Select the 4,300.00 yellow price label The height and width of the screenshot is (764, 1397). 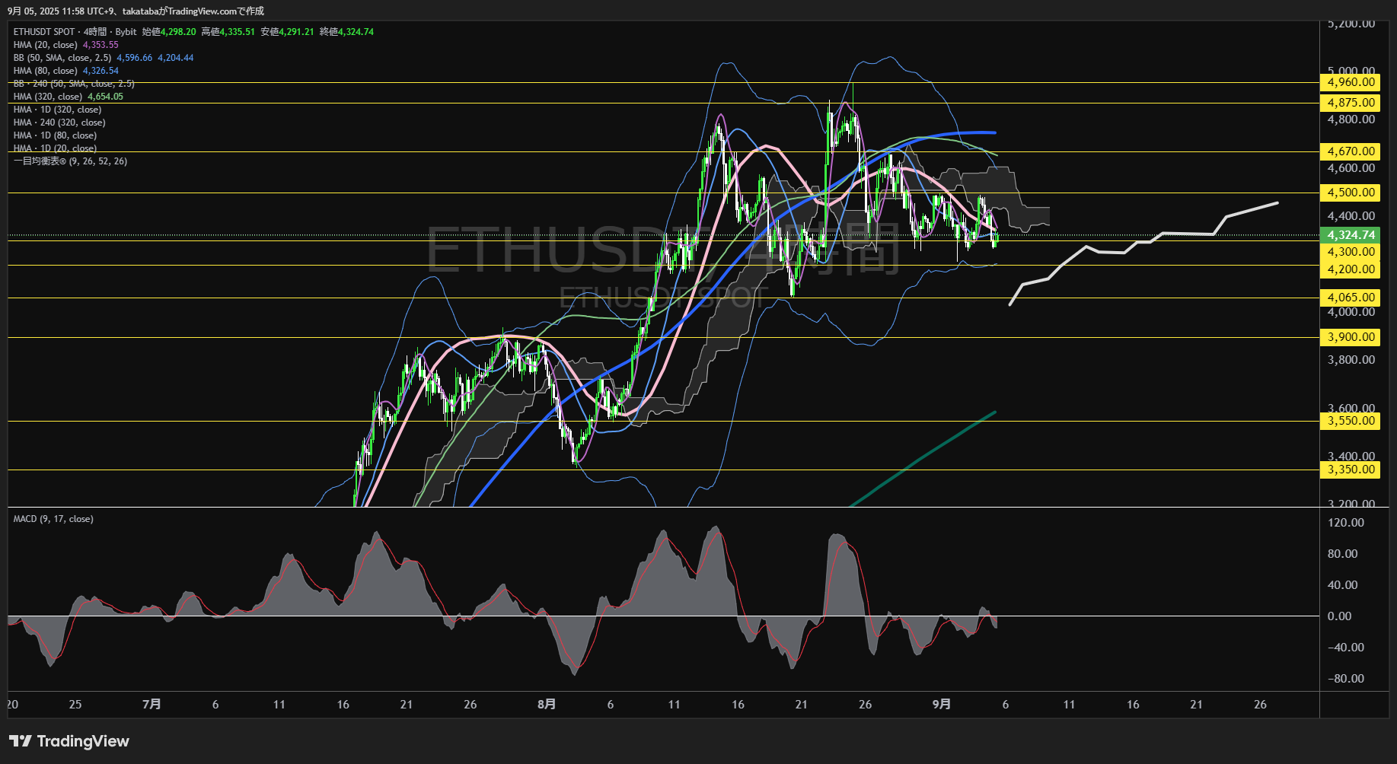point(1351,252)
